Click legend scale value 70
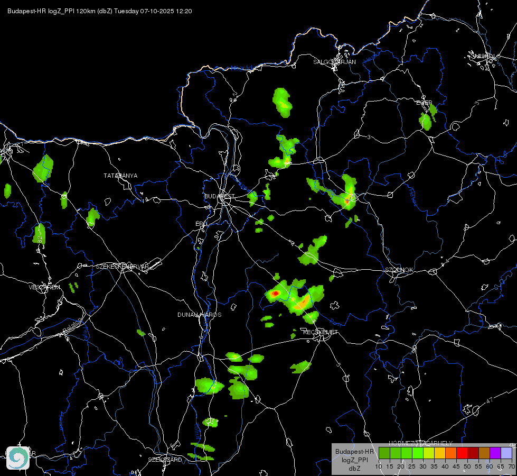517x476 pixels. pyautogui.click(x=511, y=466)
